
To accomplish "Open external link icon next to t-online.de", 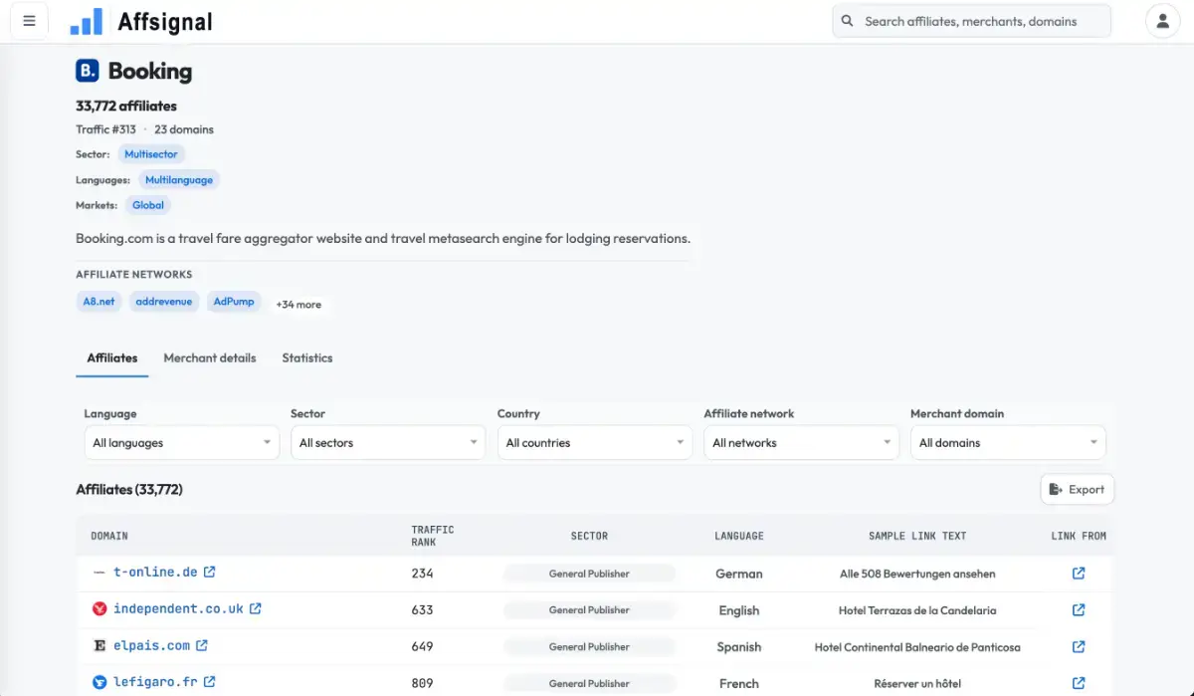I will tap(209, 573).
